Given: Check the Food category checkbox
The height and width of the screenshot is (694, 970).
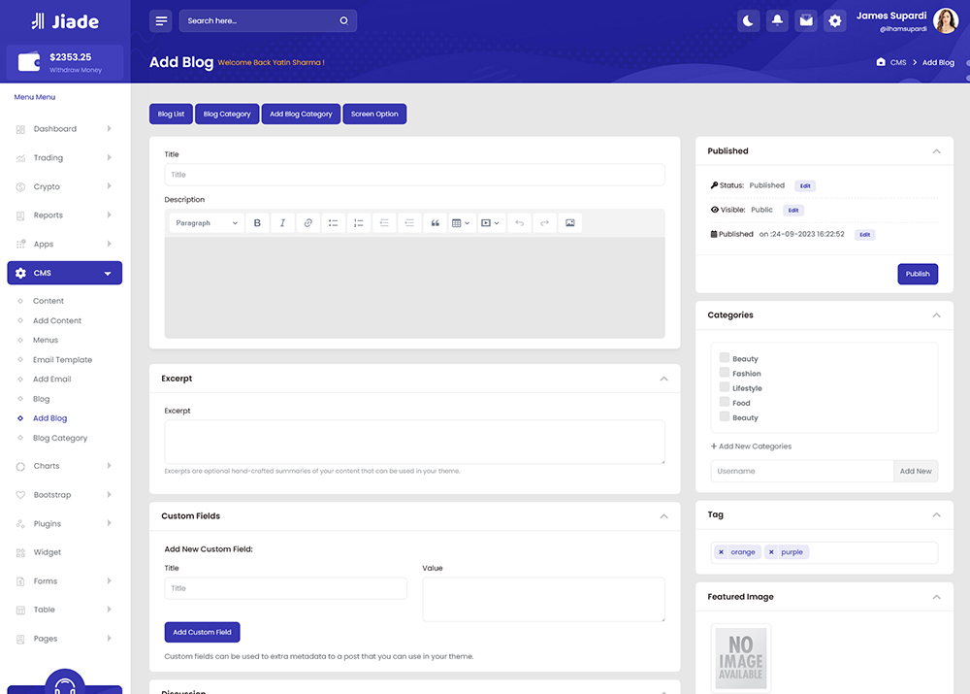Looking at the screenshot, I should point(724,402).
